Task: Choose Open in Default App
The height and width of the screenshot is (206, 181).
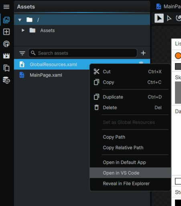Action: (x=130, y=163)
